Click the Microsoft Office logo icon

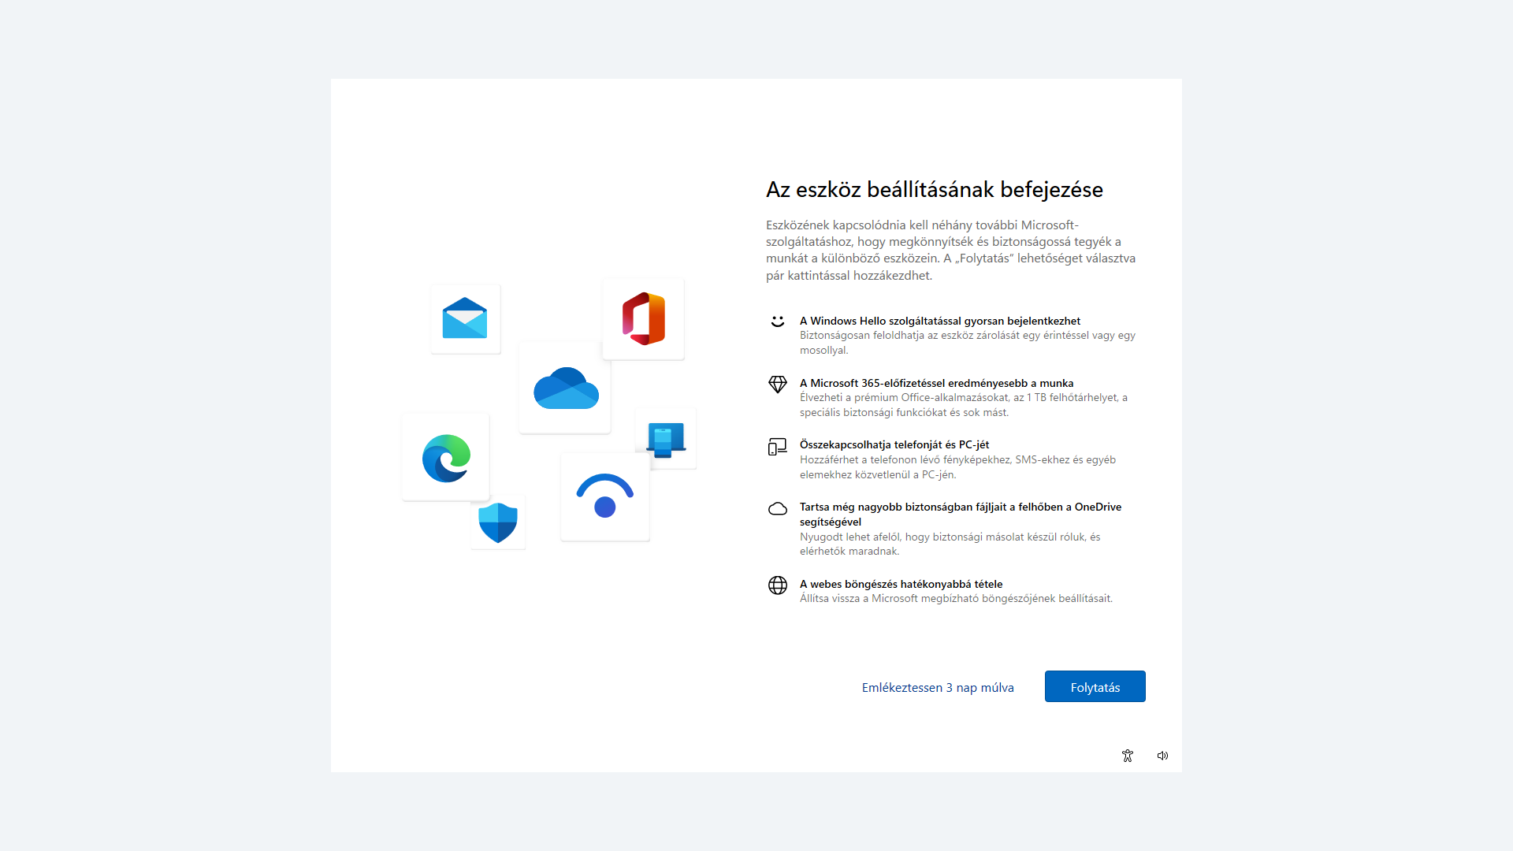[x=644, y=318]
